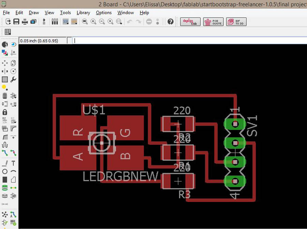
Task: Select the Hole tool
Action: click(5, 196)
